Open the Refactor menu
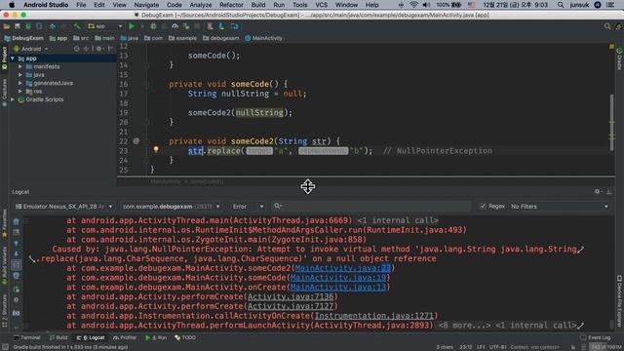 tap(231, 5)
